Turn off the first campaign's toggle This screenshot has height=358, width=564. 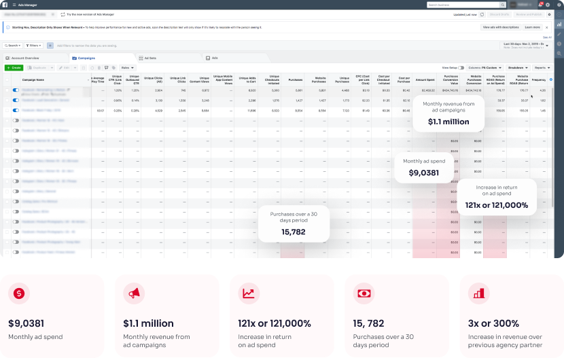[16, 90]
